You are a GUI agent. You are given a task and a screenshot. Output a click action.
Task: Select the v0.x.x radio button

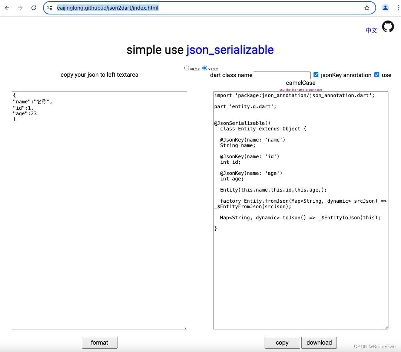(x=186, y=68)
